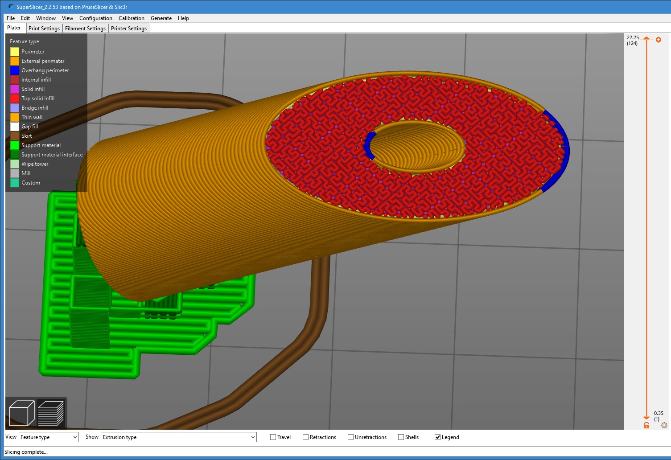Image resolution: width=671 pixels, height=460 pixels.
Task: Open layer slider settings gear icon
Action: tap(664, 425)
